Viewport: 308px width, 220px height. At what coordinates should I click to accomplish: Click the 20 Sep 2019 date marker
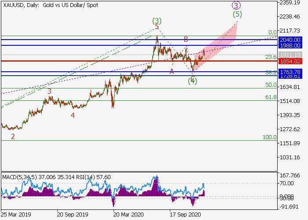pyautogui.click(x=73, y=214)
